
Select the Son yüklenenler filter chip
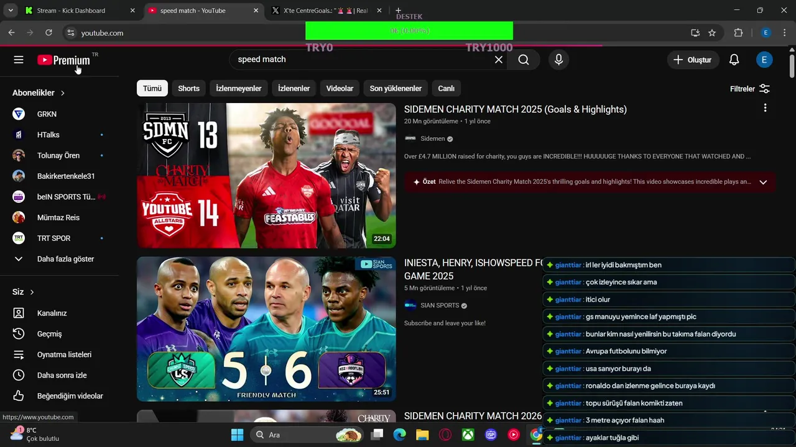pos(396,88)
